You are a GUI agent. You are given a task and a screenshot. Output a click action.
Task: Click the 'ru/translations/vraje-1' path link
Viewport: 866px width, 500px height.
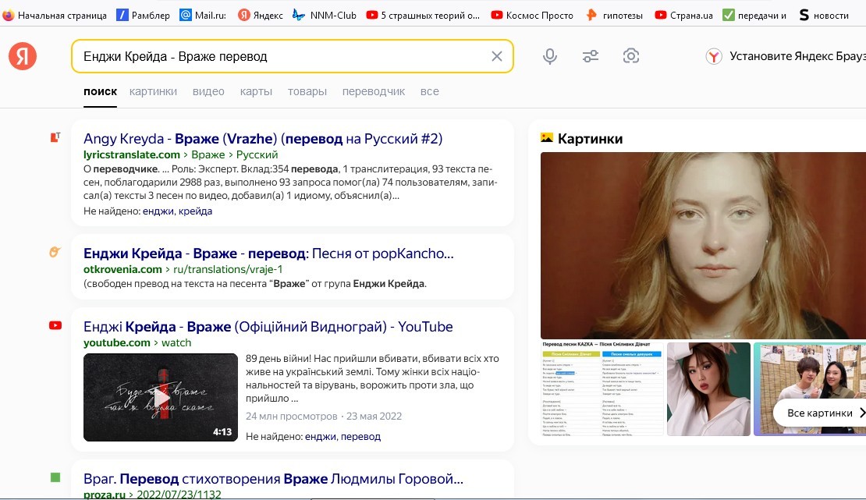228,269
